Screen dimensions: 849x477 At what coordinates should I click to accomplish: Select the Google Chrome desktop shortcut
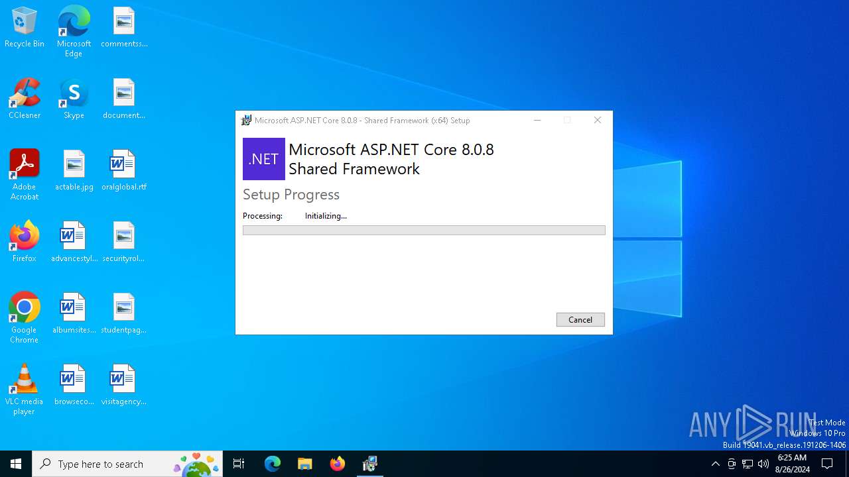[x=25, y=318]
